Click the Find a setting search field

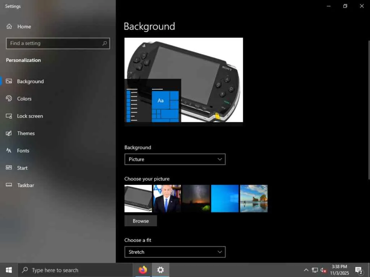point(58,43)
